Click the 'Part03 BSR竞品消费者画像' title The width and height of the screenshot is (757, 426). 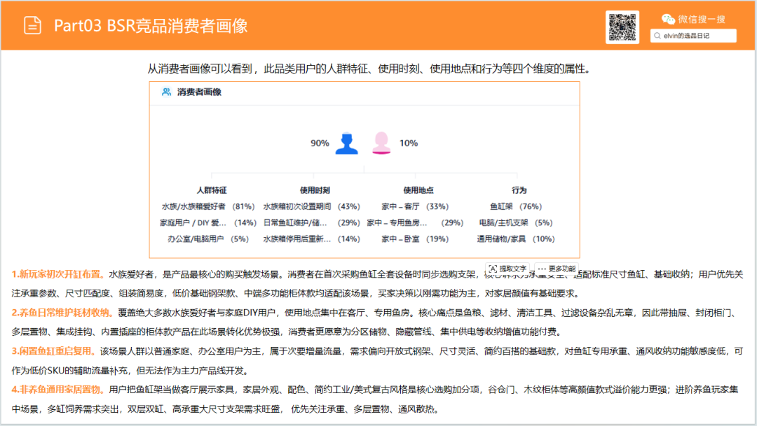tap(151, 26)
